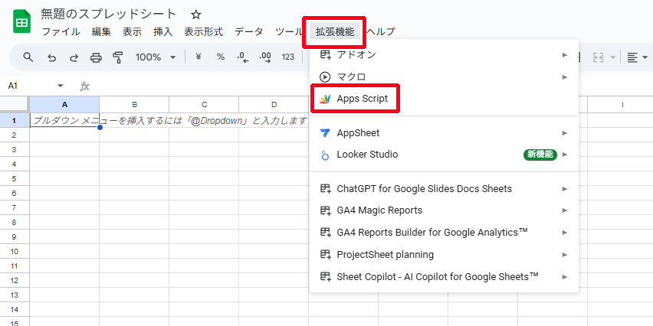Viewport: 653px width, 326px height.
Task: Open the AppSheet submenu
Action: click(444, 133)
